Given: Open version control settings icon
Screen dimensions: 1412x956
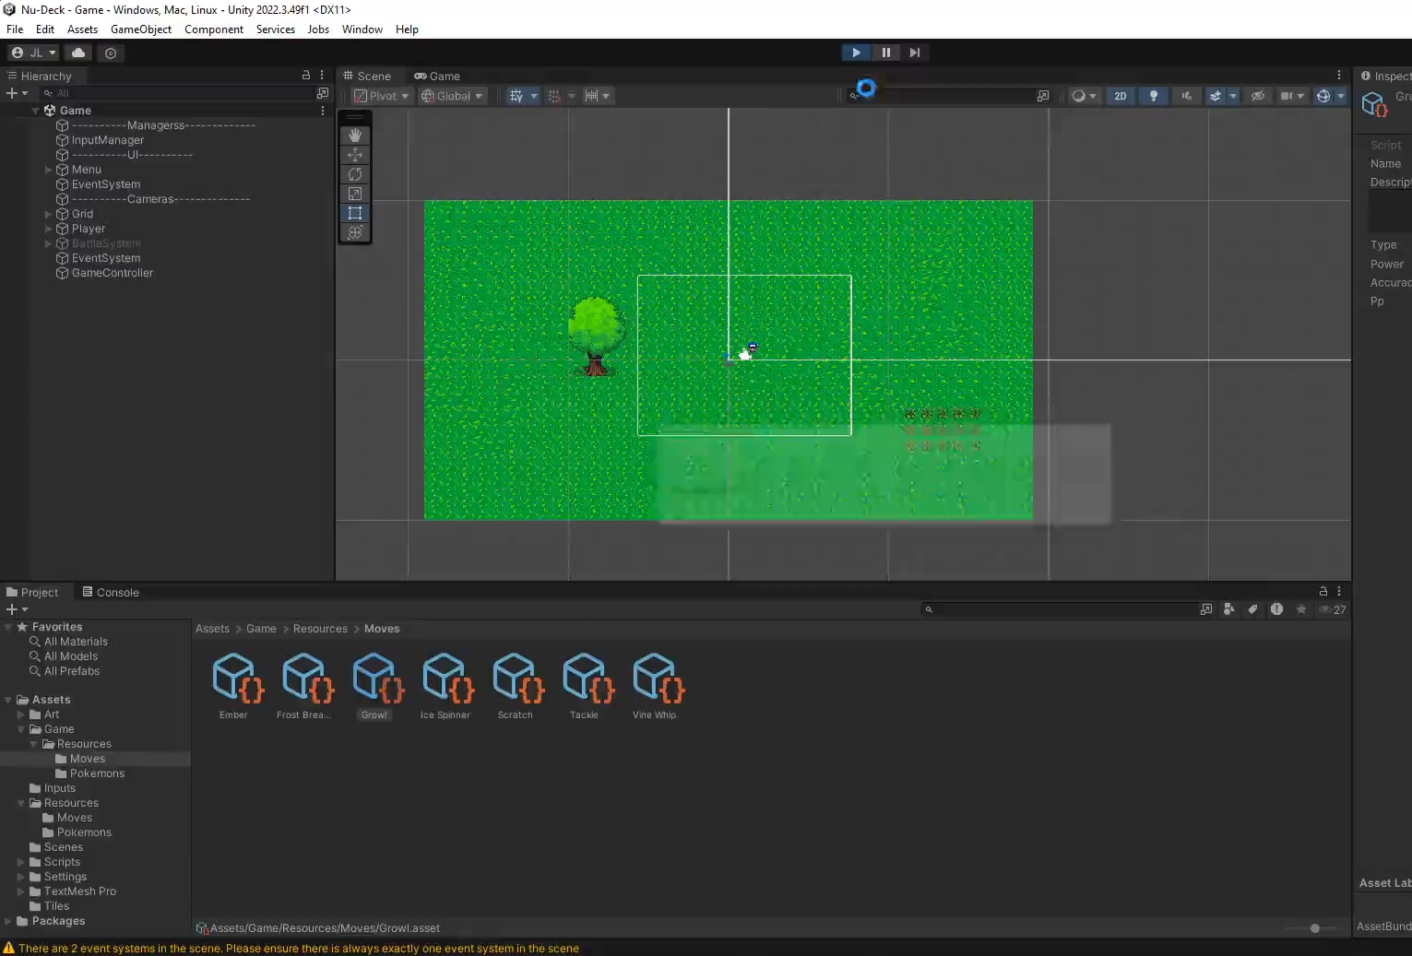Looking at the screenshot, I should click(x=111, y=53).
